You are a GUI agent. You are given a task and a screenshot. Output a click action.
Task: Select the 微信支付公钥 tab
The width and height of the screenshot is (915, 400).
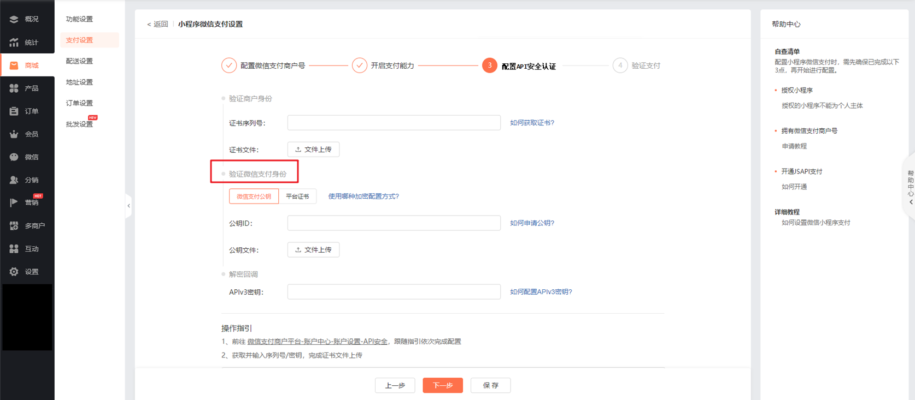(254, 196)
